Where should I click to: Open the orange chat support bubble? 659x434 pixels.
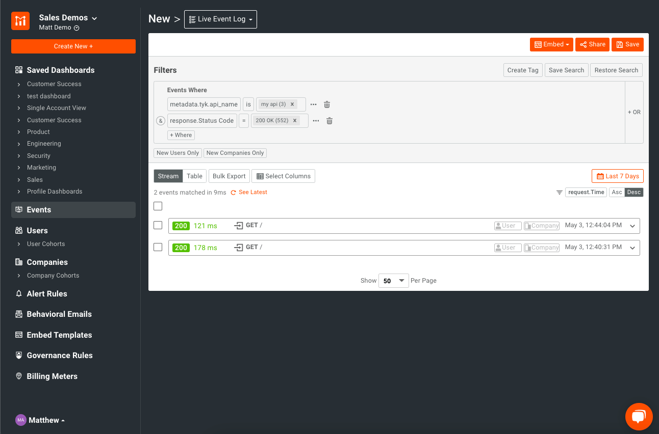point(639,417)
